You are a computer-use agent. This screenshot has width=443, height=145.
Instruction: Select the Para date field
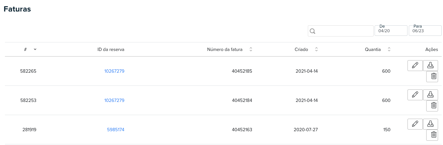tap(425, 31)
